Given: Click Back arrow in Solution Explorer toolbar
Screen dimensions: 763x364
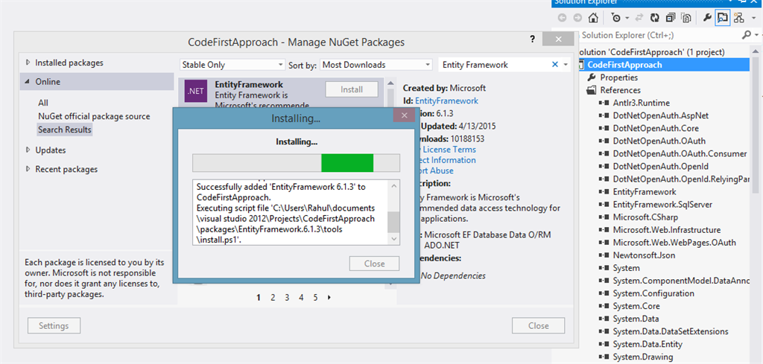Looking at the screenshot, I should point(563,18).
